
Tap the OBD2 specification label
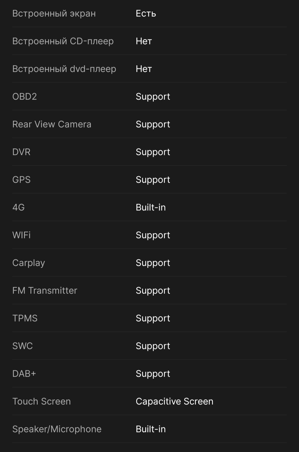pos(25,96)
